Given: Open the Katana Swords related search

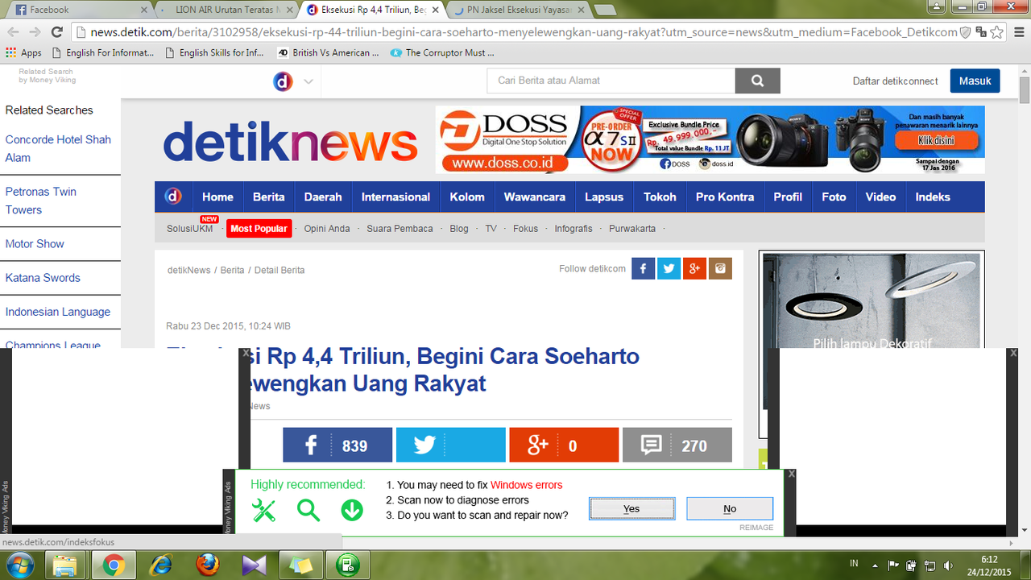Looking at the screenshot, I should pyautogui.click(x=43, y=278).
